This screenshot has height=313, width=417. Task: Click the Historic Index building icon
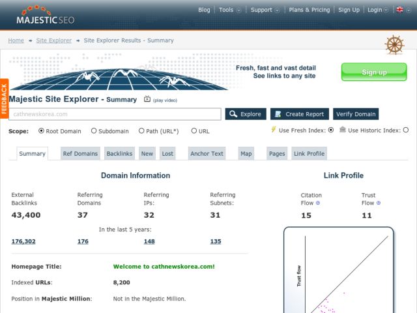coord(343,130)
